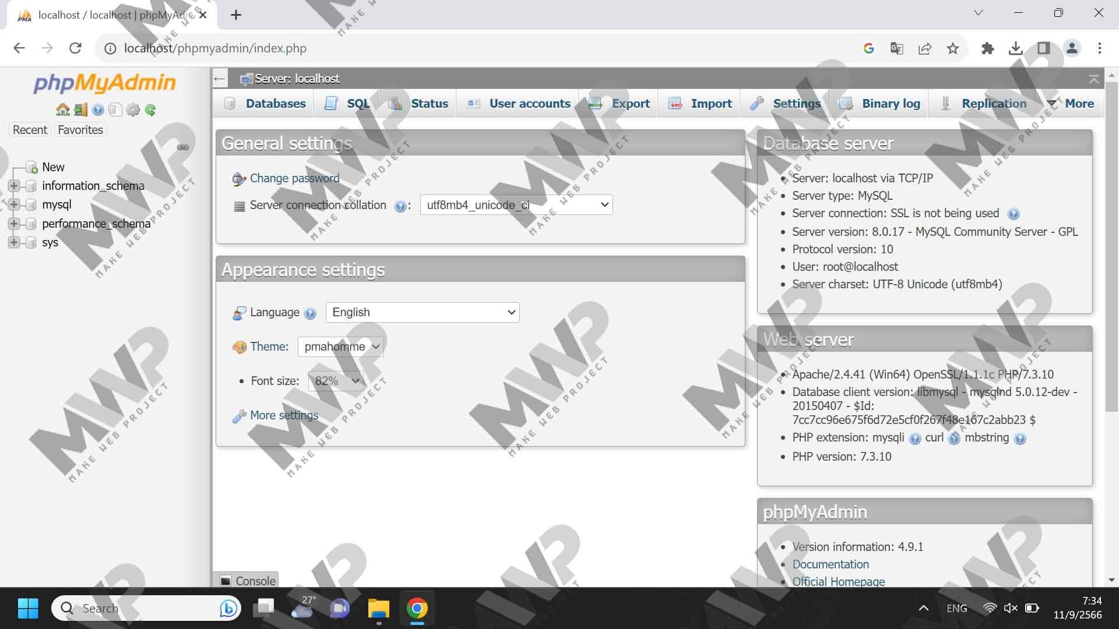Open Chrome side panel icon

(x=1043, y=48)
